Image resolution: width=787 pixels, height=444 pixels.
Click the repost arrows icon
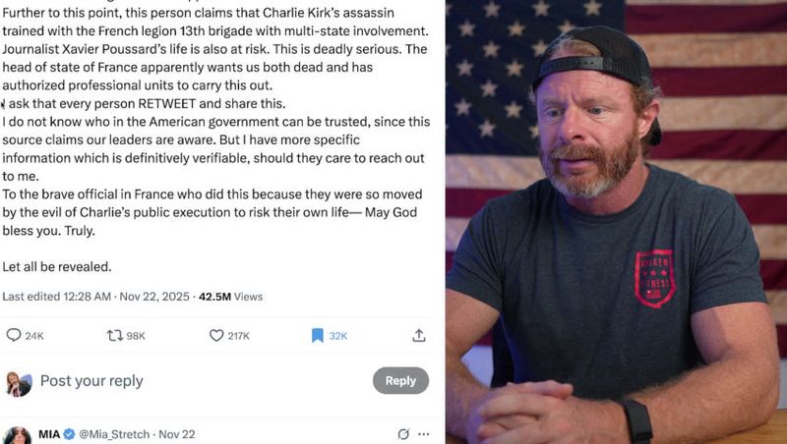pos(114,336)
